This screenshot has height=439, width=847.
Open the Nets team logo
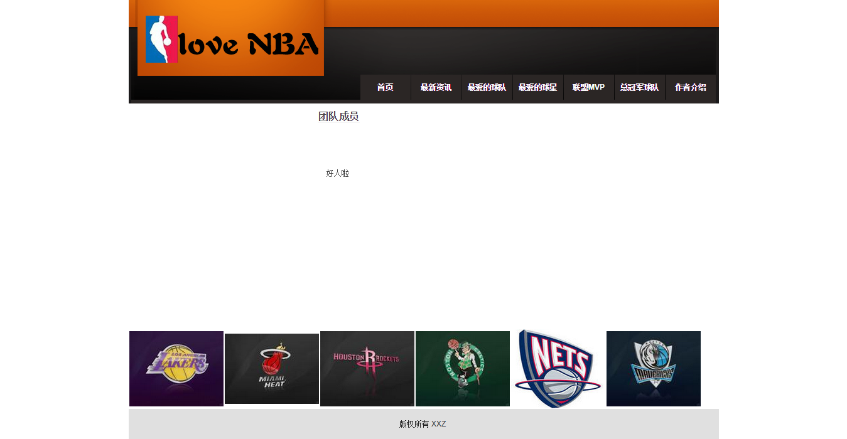pos(558,369)
